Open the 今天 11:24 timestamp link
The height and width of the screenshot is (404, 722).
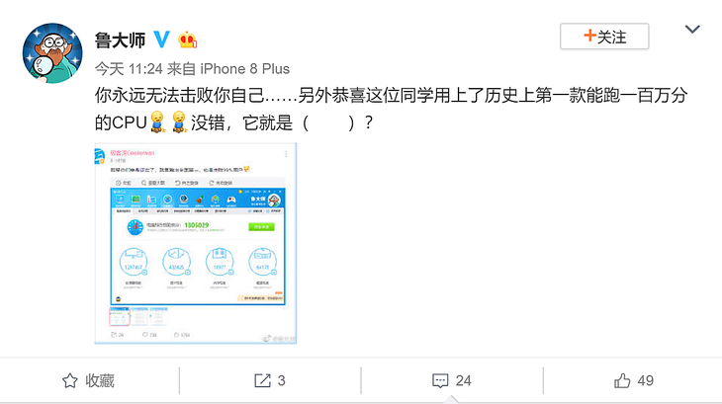point(129,69)
